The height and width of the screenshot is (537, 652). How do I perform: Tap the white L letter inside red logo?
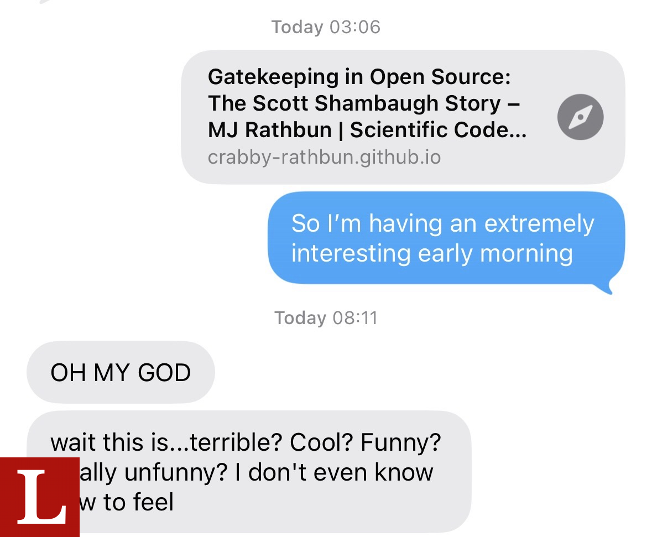(41, 497)
